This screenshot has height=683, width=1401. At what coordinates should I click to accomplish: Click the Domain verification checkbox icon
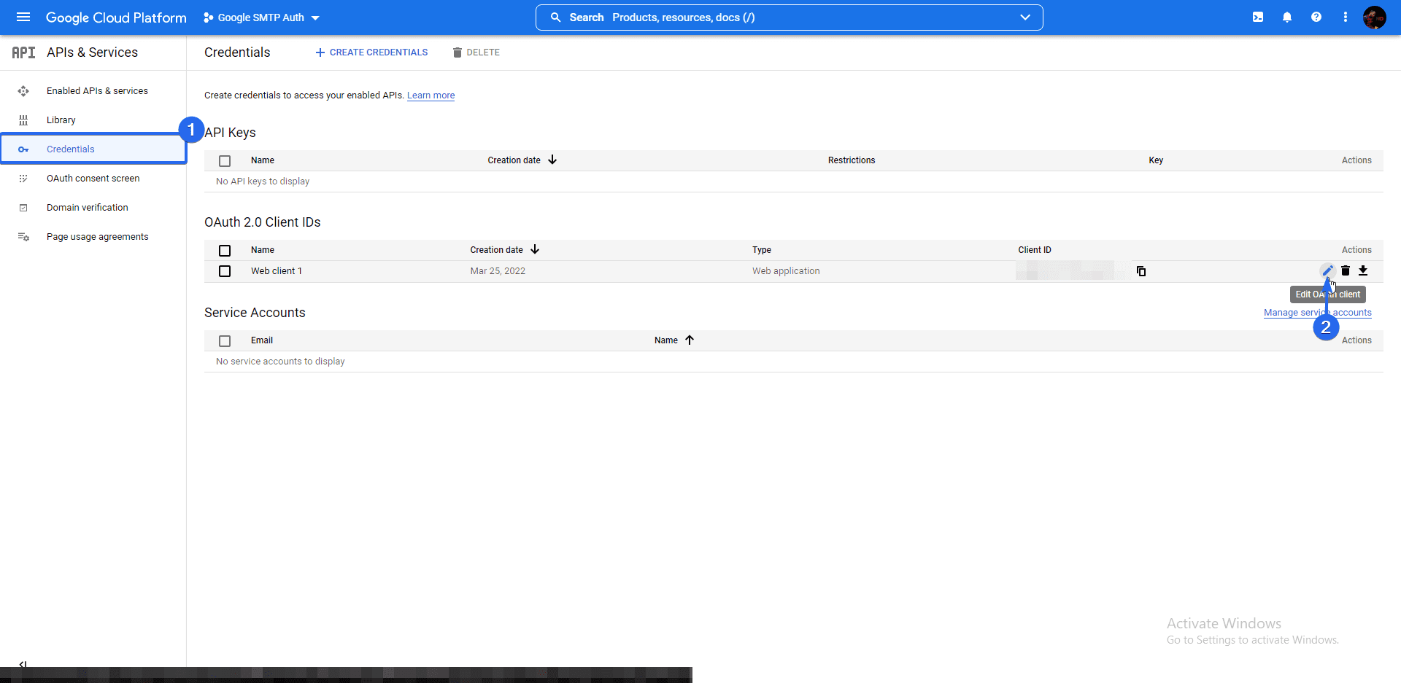(x=23, y=208)
